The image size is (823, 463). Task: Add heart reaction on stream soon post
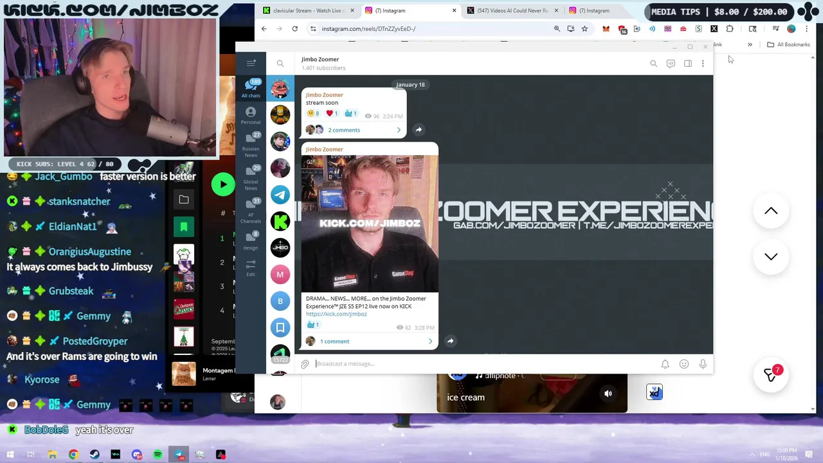(x=332, y=113)
